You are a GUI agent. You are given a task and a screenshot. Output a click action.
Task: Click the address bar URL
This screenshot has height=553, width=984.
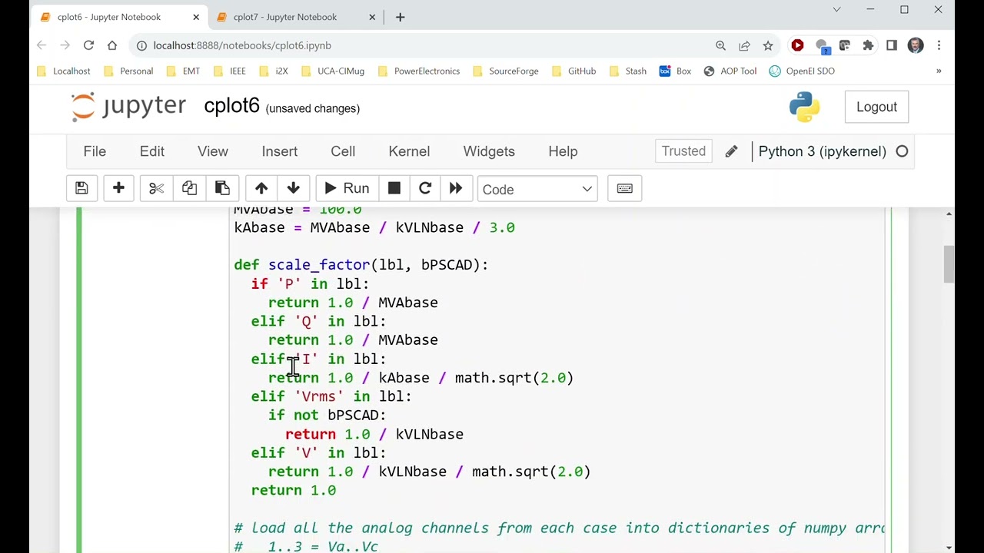pyautogui.click(x=242, y=45)
